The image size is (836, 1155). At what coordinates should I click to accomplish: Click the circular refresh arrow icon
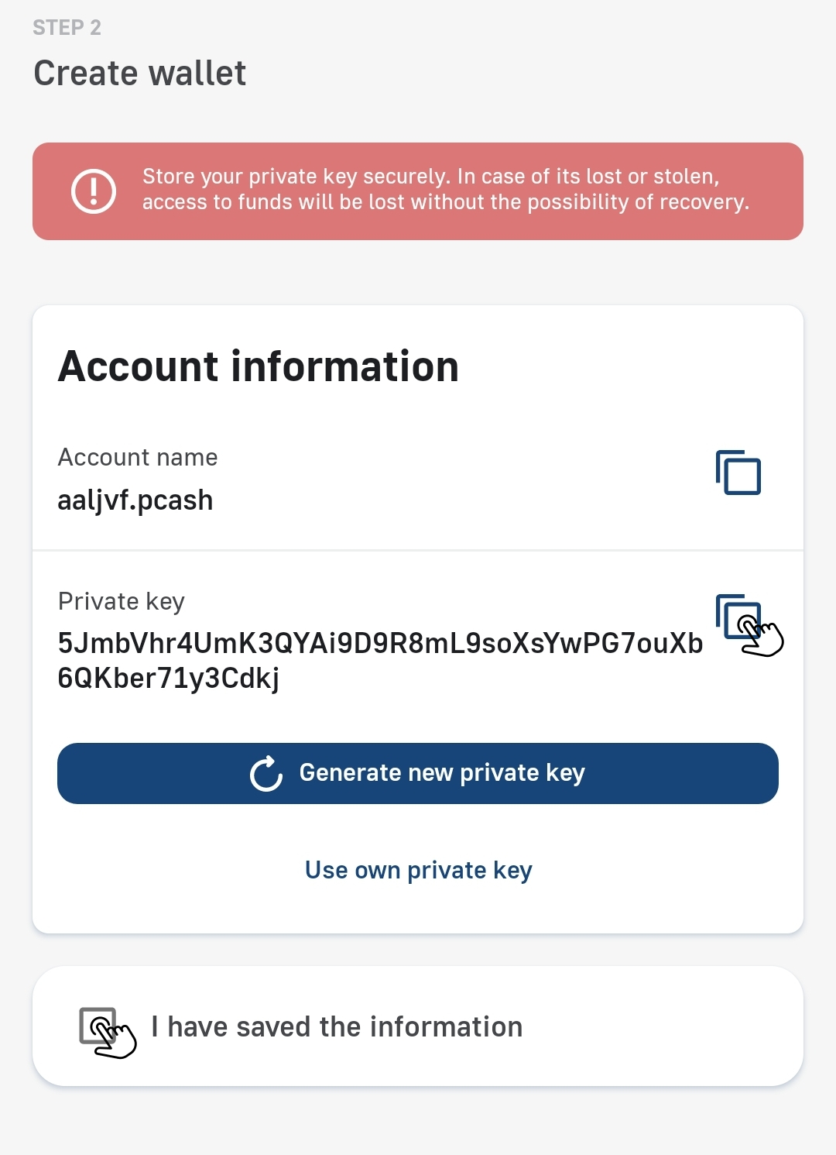(x=266, y=773)
